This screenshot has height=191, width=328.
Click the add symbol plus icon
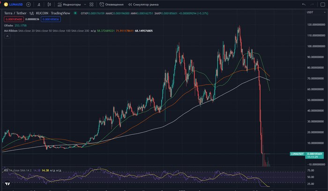[29, 4]
